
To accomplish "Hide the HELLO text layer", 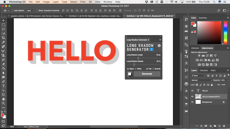I will pyautogui.click(x=192, y=91).
